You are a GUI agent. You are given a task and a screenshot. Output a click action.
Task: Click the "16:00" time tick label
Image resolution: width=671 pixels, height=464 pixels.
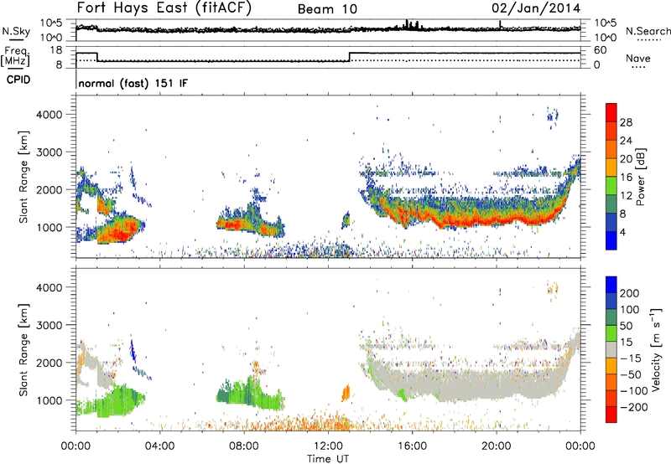412,446
